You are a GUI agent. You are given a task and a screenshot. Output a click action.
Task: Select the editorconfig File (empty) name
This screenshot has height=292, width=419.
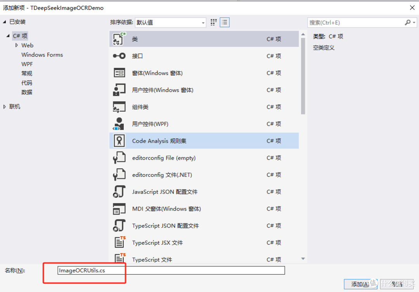click(x=164, y=158)
